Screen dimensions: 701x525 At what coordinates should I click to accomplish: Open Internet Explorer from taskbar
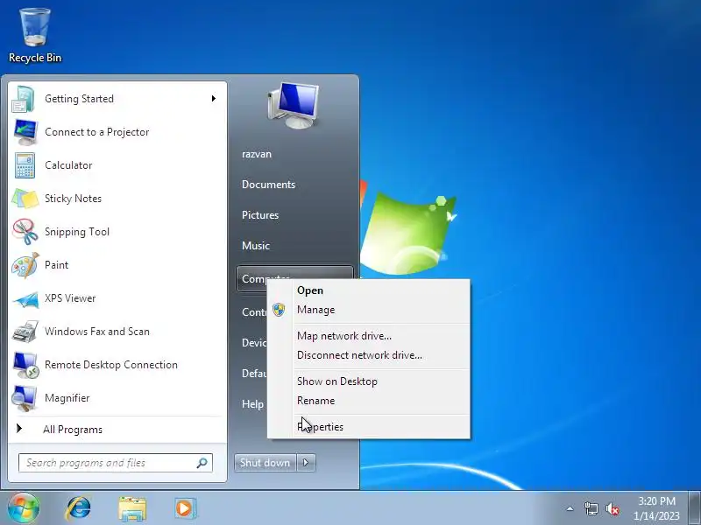tap(78, 508)
